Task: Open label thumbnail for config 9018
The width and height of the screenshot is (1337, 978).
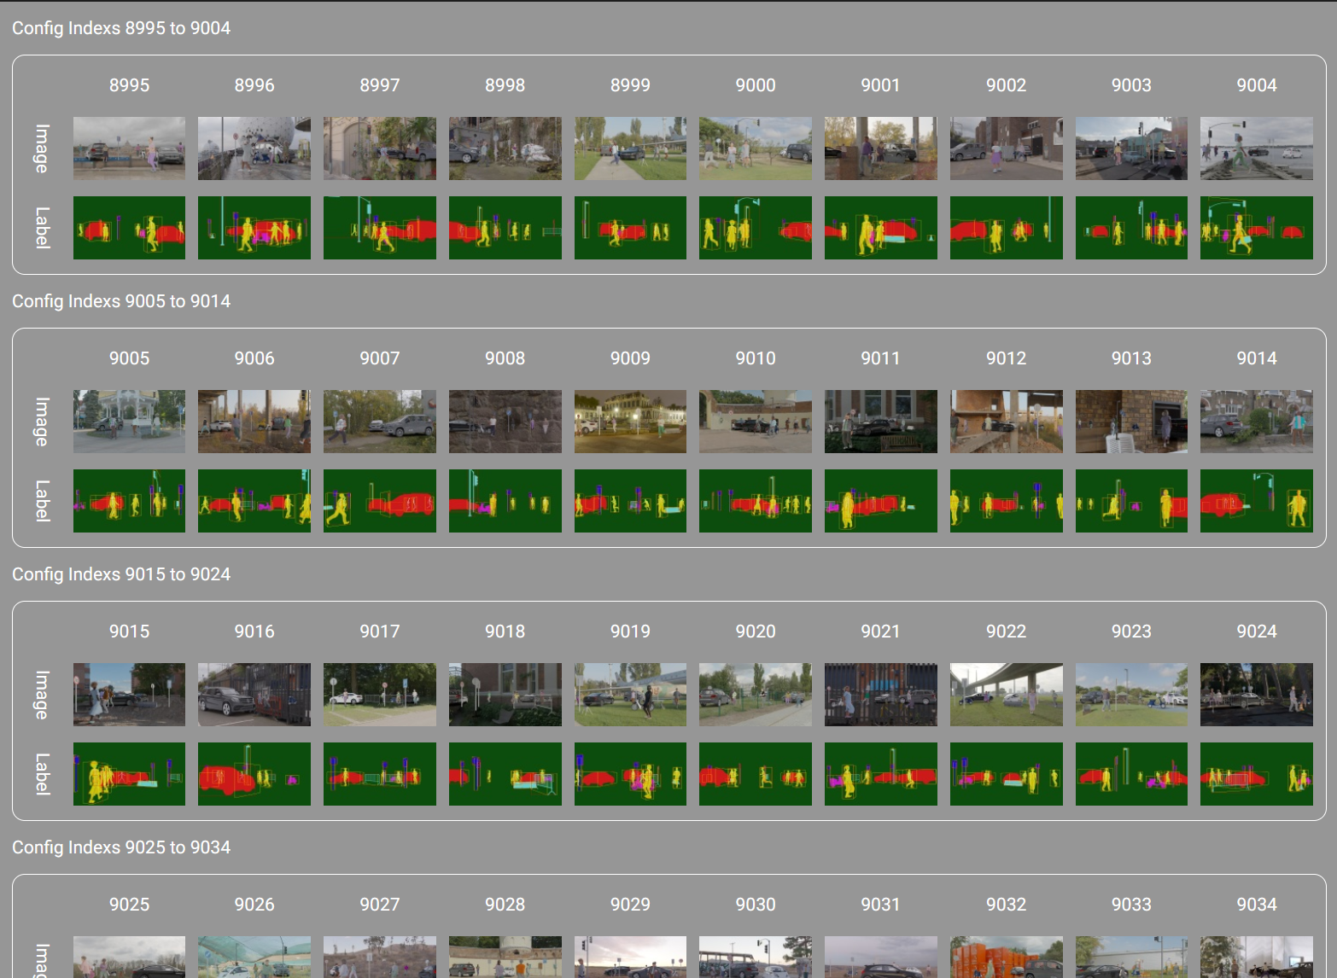Action: point(505,774)
